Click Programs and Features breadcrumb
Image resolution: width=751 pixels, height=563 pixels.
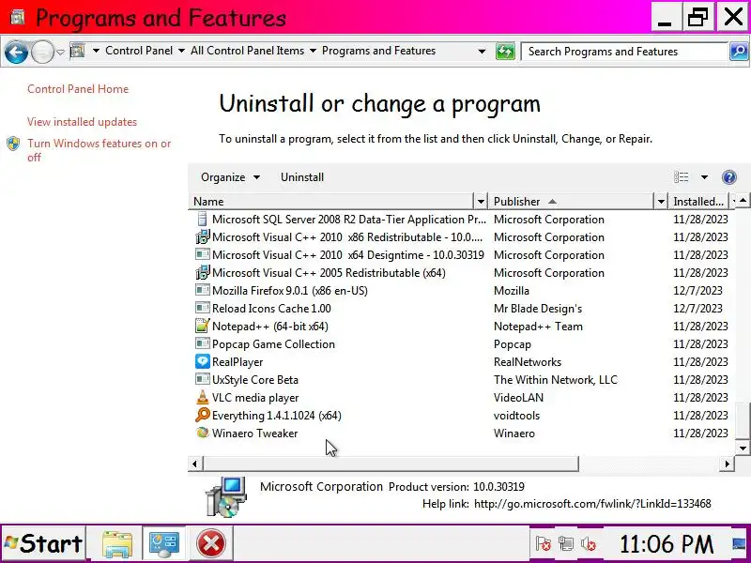378,51
